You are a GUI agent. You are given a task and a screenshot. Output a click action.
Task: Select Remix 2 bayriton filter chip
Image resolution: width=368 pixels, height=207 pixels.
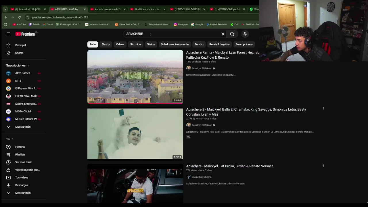click(x=219, y=44)
